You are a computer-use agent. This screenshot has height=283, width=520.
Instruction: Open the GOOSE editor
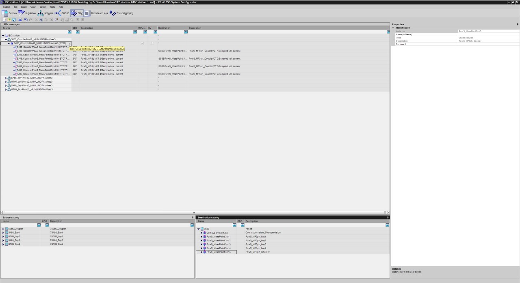[x=62, y=13]
